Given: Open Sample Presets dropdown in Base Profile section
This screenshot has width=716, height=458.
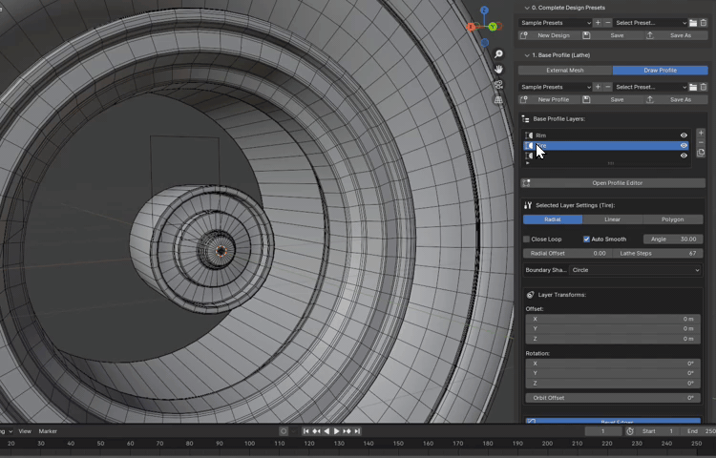Looking at the screenshot, I should pyautogui.click(x=556, y=87).
